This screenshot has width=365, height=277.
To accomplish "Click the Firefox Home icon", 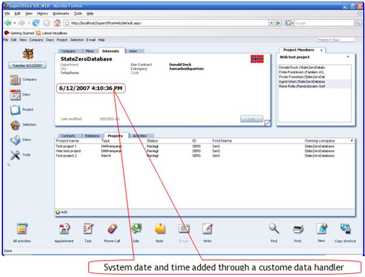I will [x=57, y=23].
